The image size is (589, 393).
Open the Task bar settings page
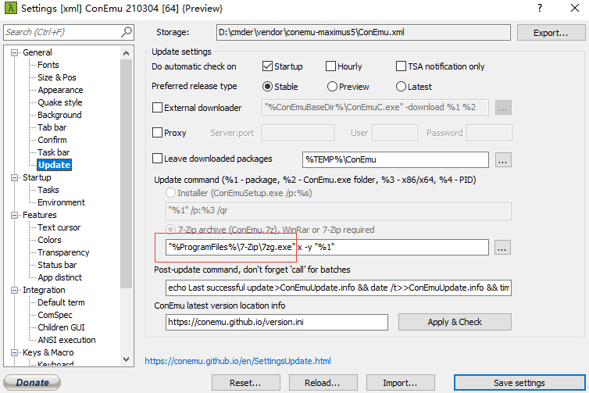point(53,152)
